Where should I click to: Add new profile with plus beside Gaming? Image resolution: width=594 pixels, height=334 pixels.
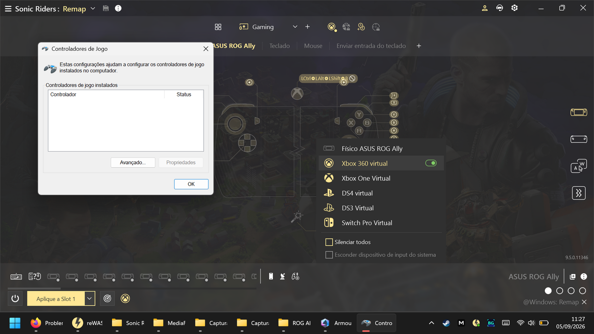307,27
